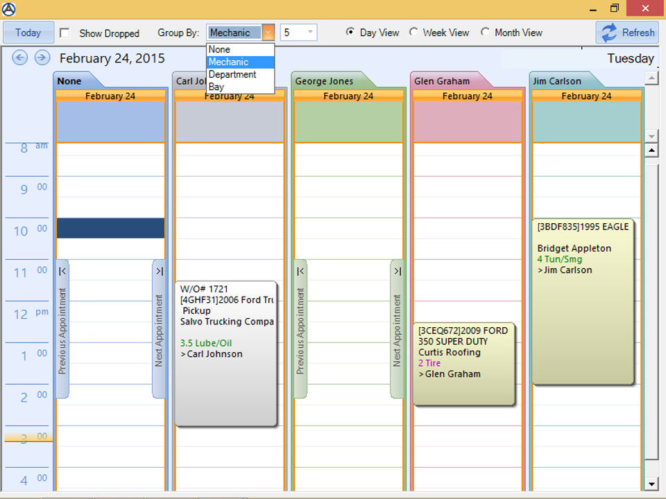The image size is (666, 499).
Task: Switch to the George Jones tab
Action: click(x=328, y=80)
